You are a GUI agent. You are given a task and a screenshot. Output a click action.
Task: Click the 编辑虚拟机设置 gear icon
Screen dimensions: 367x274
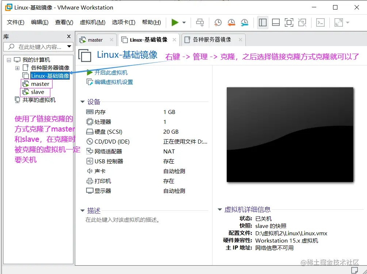(89, 82)
